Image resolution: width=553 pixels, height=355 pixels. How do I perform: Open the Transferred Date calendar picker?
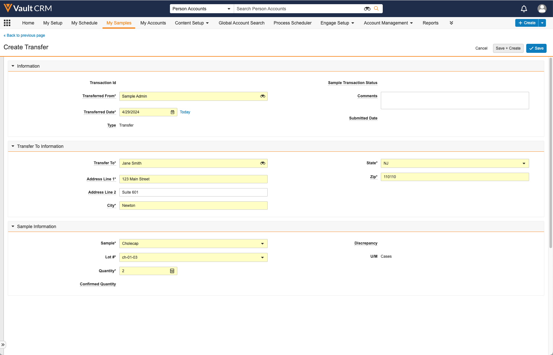pyautogui.click(x=173, y=112)
